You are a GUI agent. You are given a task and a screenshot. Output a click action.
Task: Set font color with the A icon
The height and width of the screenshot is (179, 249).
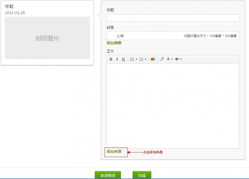168,59
